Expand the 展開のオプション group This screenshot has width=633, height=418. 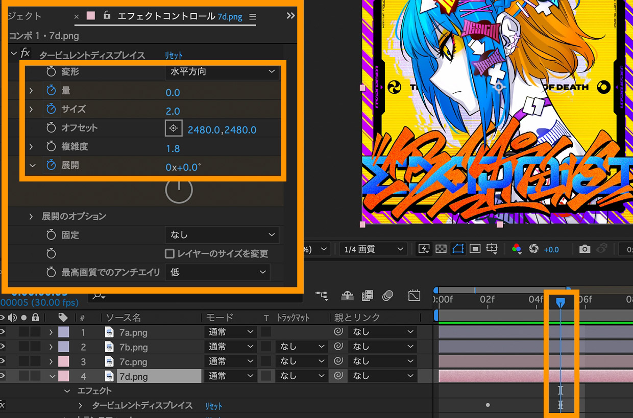point(32,217)
